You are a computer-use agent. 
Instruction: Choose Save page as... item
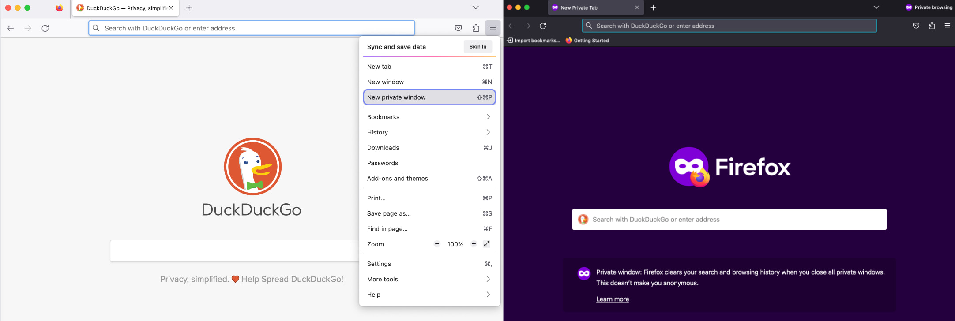[x=429, y=213]
